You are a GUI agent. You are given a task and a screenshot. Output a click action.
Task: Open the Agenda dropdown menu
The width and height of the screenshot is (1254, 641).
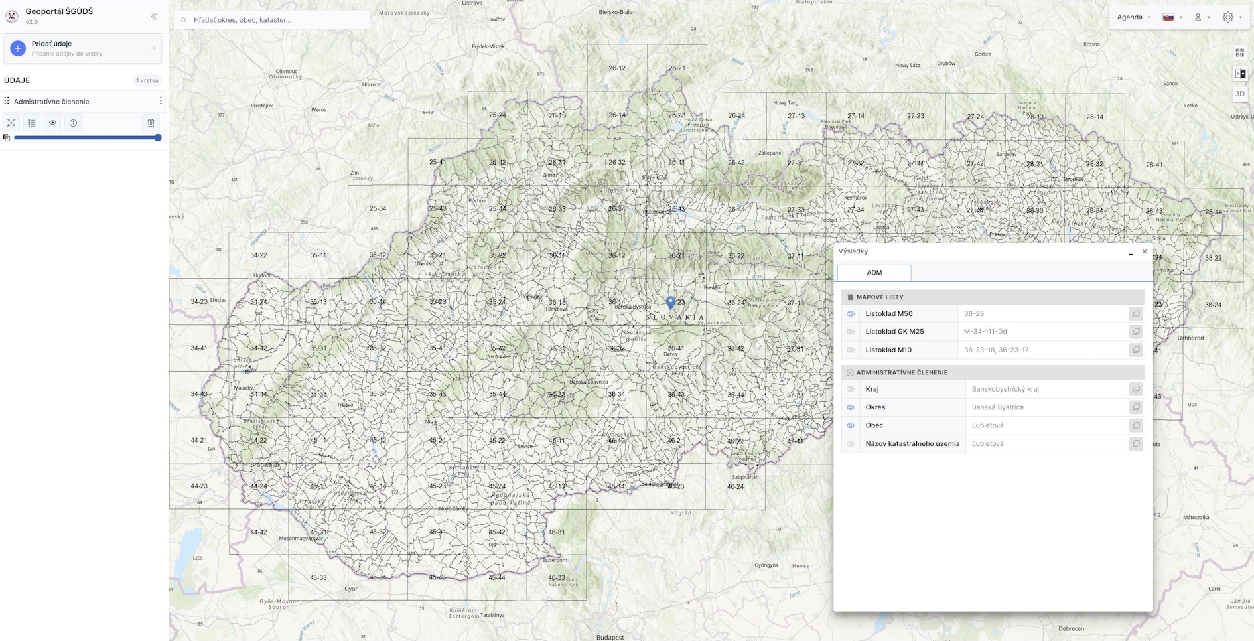1133,17
